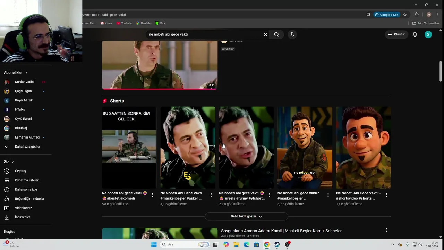Screen dimensions: 444x250
Task: Click the YouTube search magnifier button
Action: pos(276,34)
